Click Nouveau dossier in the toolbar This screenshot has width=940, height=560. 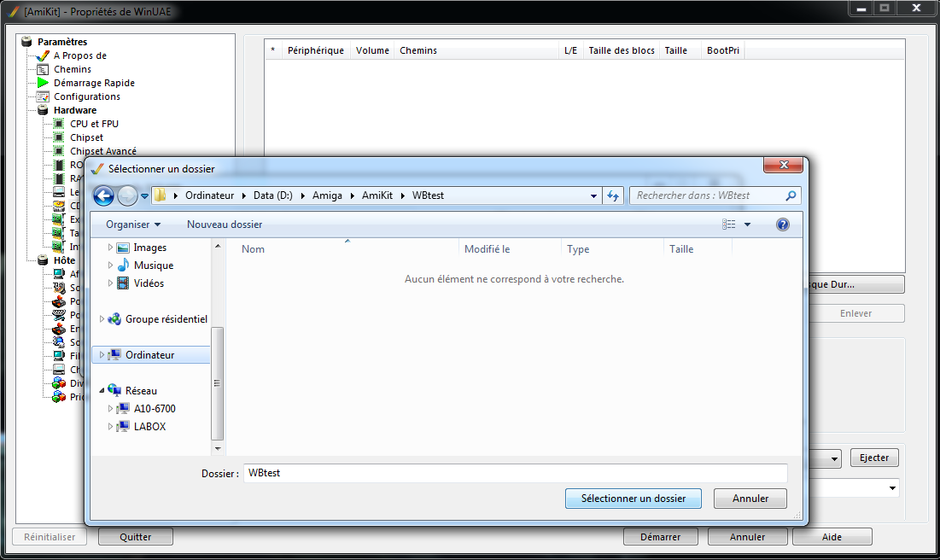coord(225,225)
